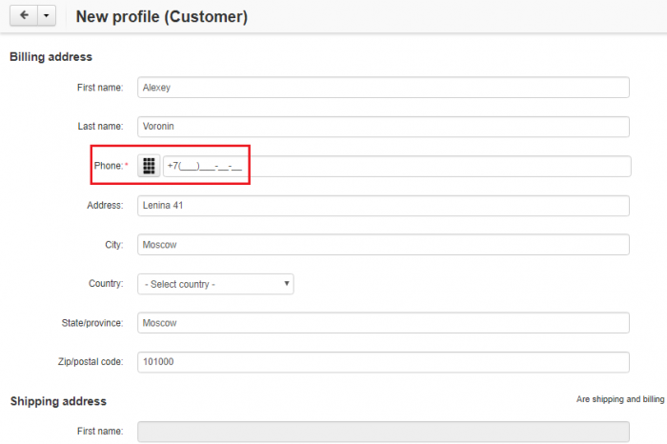The width and height of the screenshot is (667, 444).
Task: Click the Are shipping and billing text
Action: 620,399
